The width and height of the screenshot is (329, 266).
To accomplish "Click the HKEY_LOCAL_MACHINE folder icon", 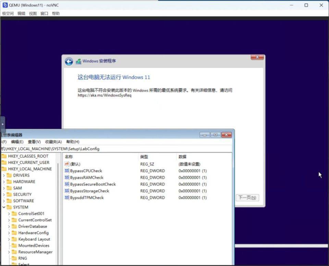I will click(x=4, y=169).
